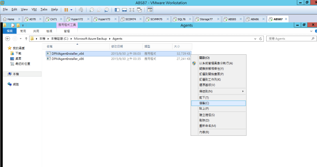Select 本機 in the navigation pane

pos(16,74)
